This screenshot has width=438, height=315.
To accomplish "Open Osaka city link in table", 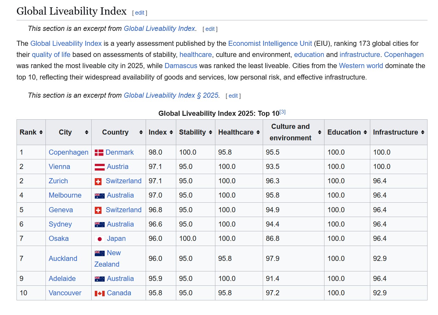I will tap(59, 239).
